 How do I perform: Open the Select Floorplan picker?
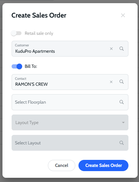[x=70, y=102]
